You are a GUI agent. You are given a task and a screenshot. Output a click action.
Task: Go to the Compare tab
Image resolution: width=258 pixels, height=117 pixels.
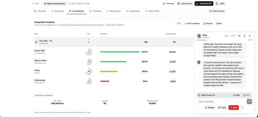[95, 11]
